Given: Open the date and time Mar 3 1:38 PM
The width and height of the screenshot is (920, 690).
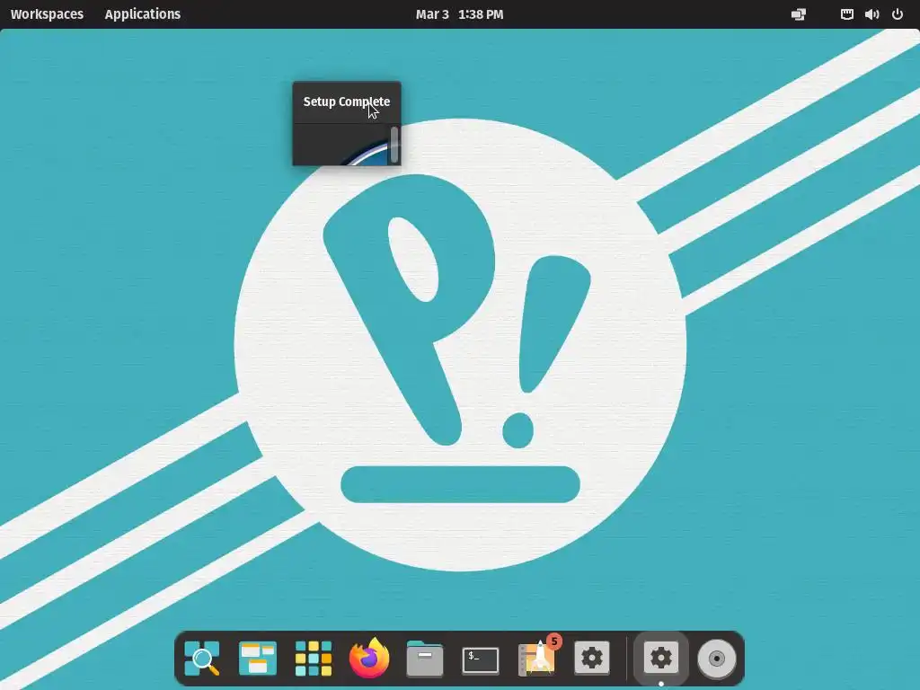Looking at the screenshot, I should [459, 14].
